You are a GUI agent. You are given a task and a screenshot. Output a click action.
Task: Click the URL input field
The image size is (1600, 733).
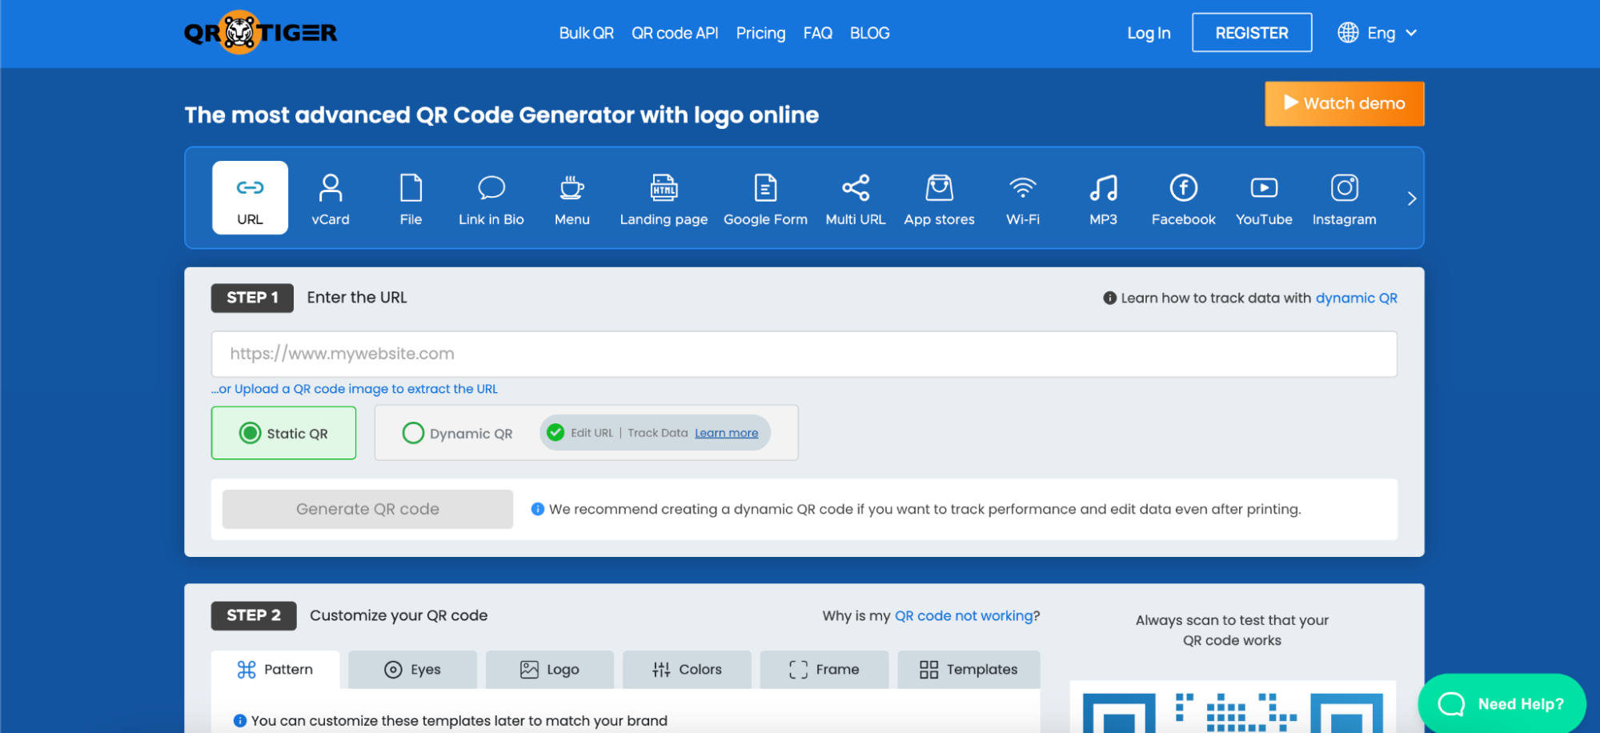804,354
